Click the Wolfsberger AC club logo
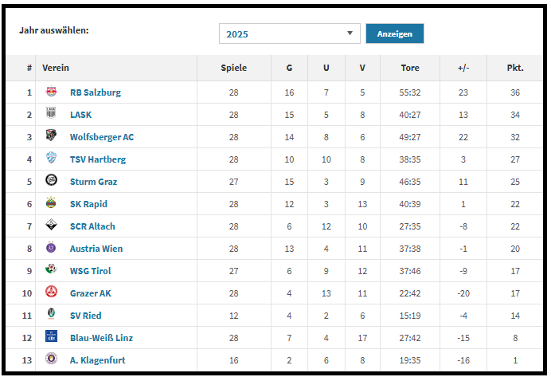 [52, 136]
